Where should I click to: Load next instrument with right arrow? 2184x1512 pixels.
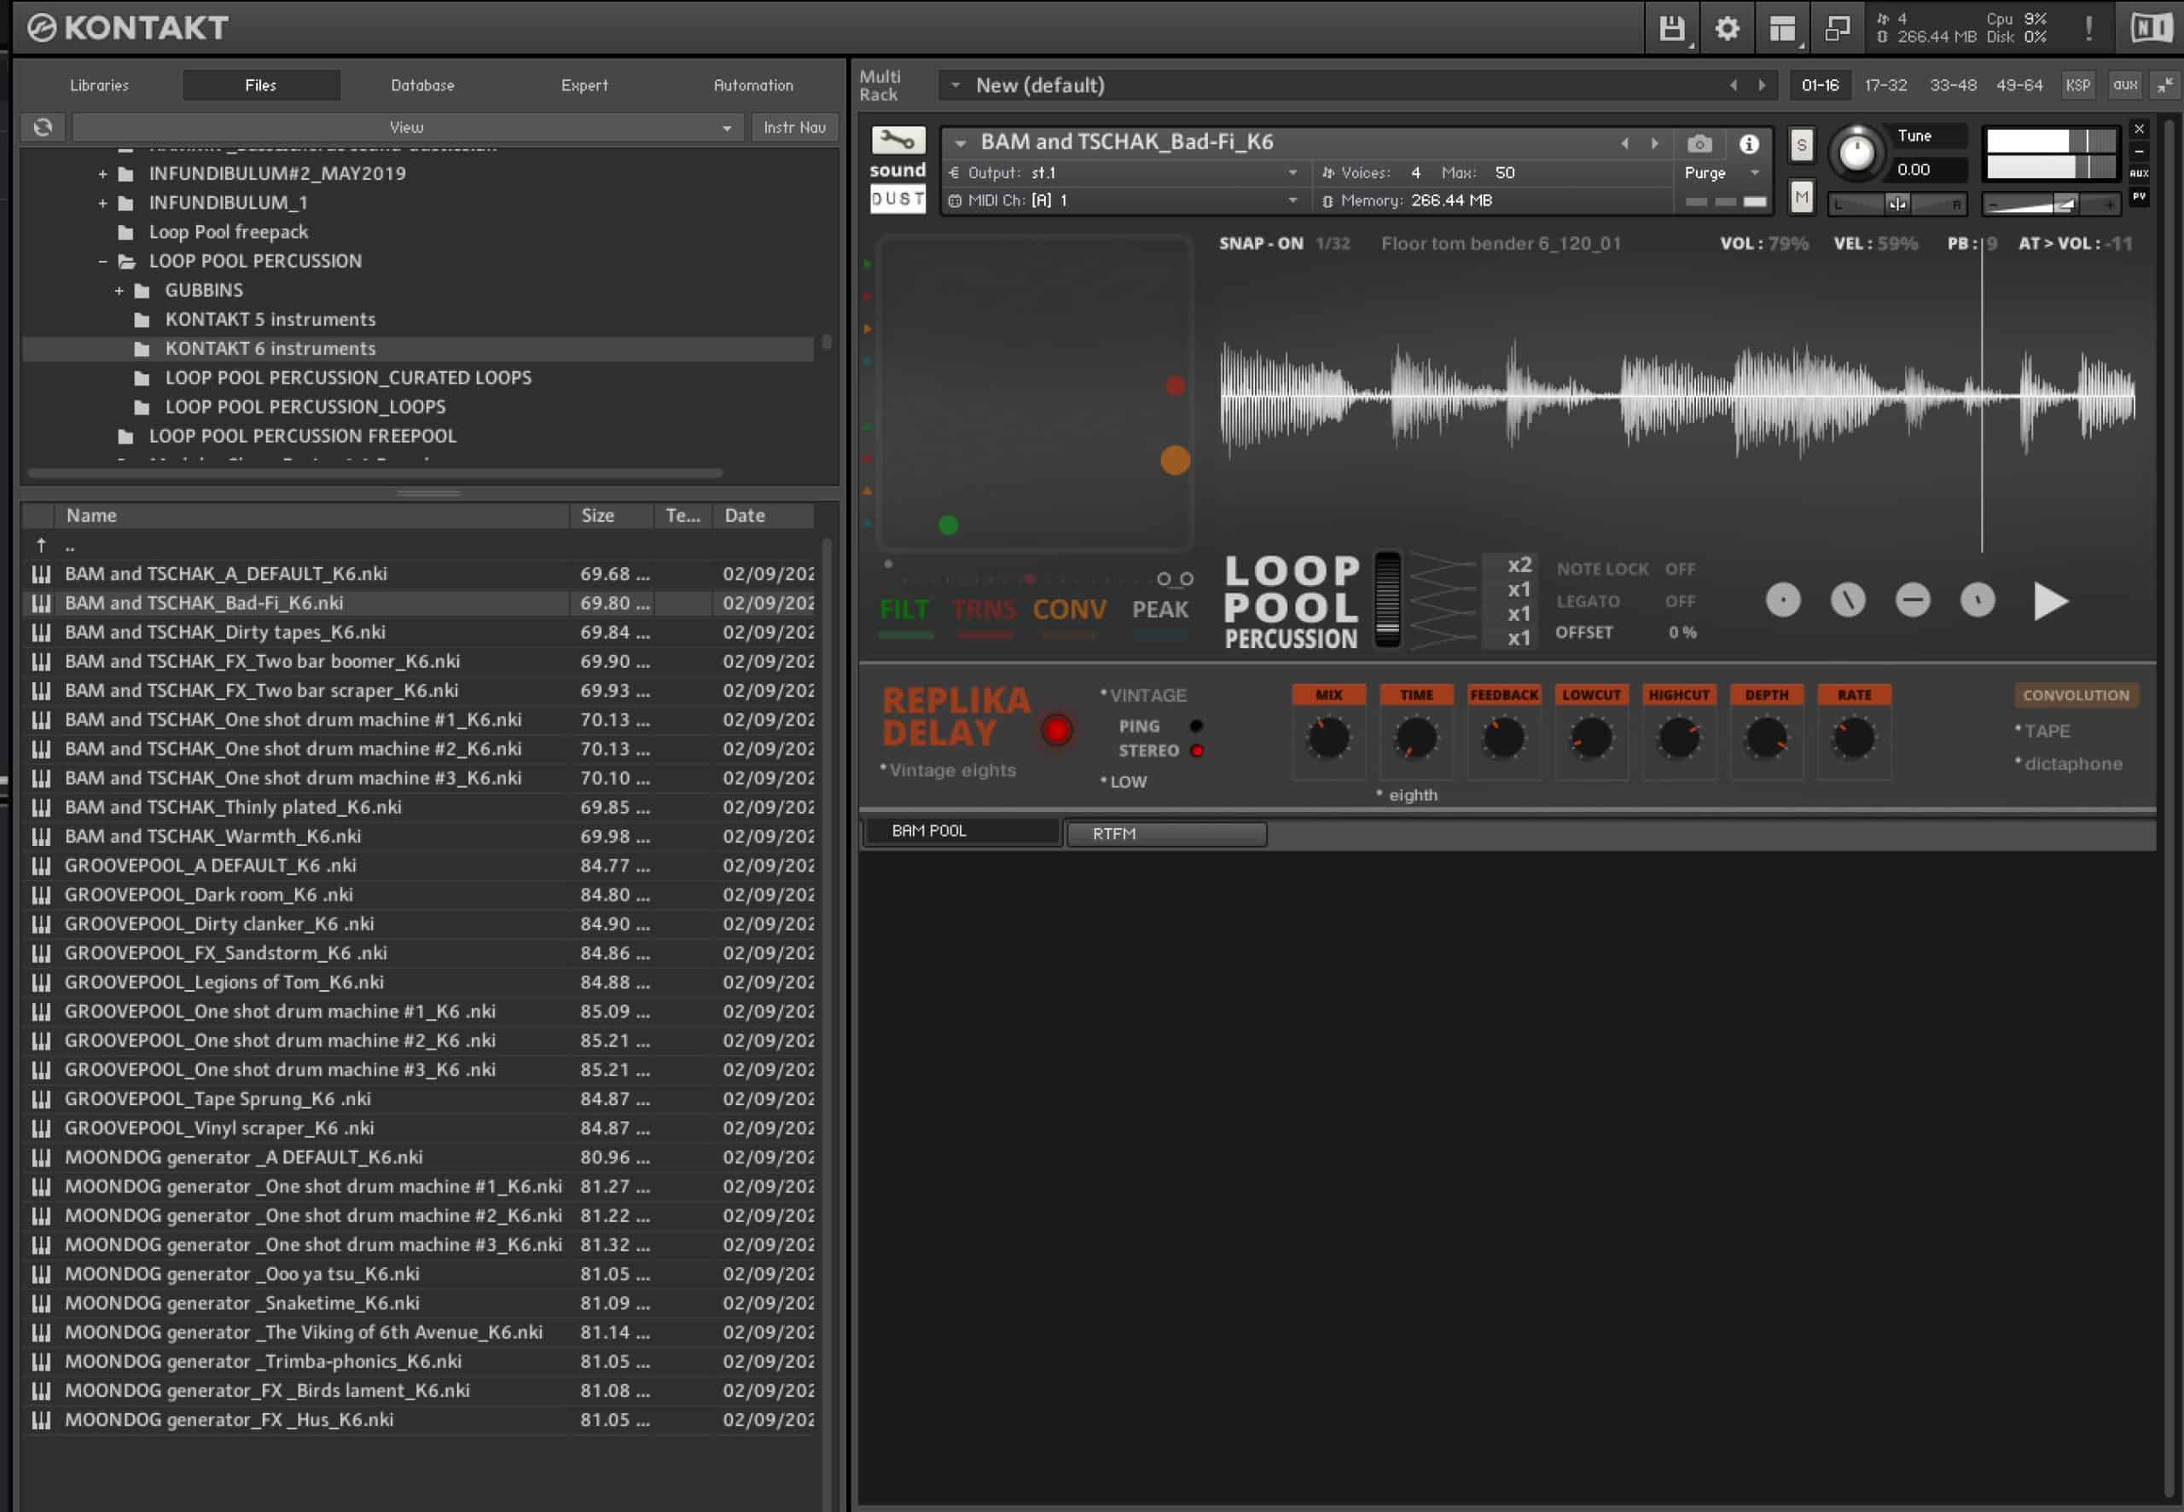tap(1654, 143)
